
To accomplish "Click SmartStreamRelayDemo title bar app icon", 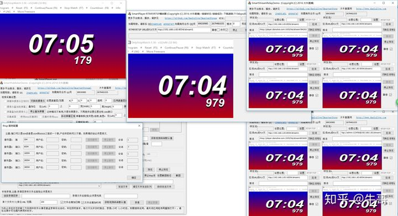I will (249, 3).
